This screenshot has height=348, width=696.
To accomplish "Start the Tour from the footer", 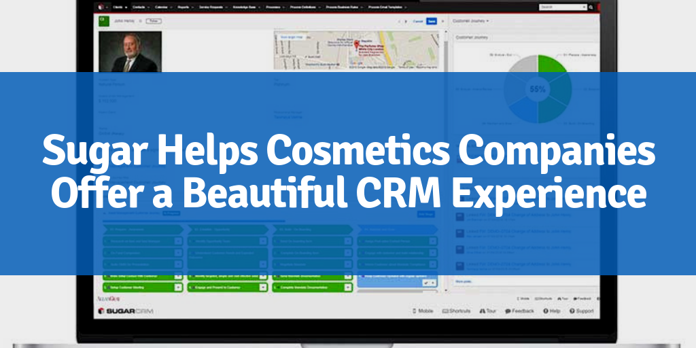I will click(488, 311).
